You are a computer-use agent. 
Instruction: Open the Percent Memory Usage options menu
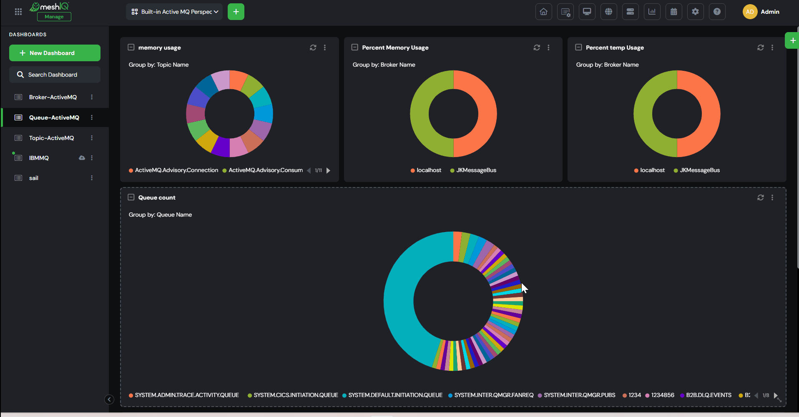[548, 47]
